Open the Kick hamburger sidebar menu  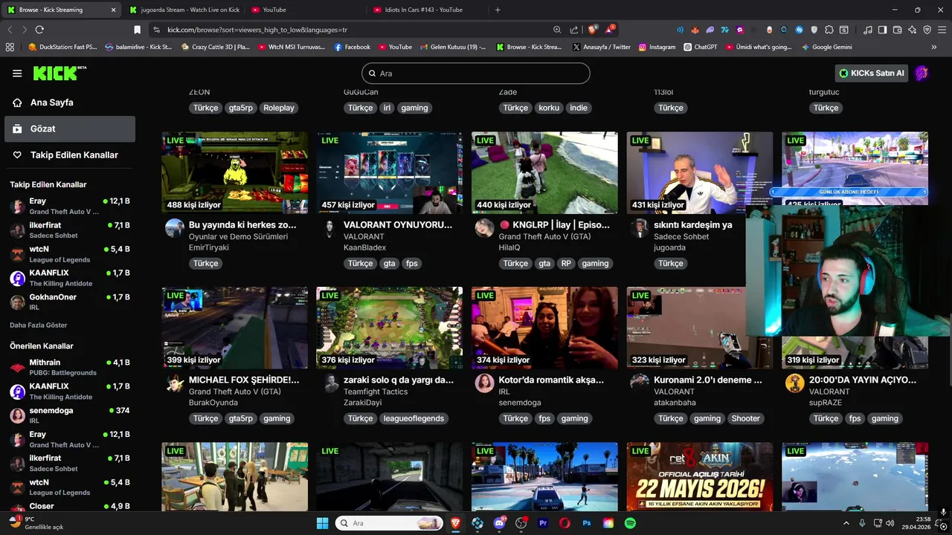[17, 74]
